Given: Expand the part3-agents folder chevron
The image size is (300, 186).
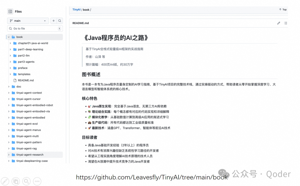Looking at the screenshot, I should [10, 62].
